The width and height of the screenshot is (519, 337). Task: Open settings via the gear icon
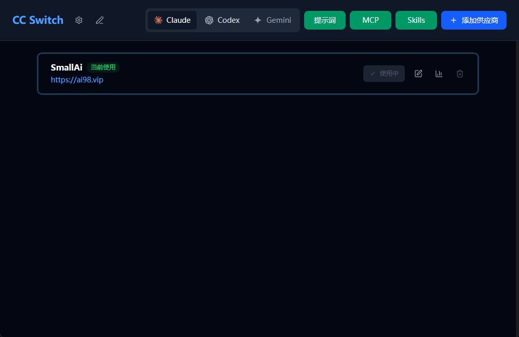[x=79, y=20]
